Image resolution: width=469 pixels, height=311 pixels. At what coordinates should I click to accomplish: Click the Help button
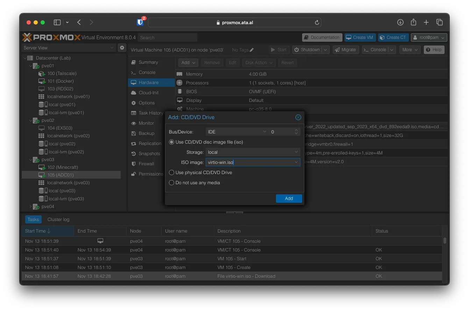pyautogui.click(x=434, y=50)
